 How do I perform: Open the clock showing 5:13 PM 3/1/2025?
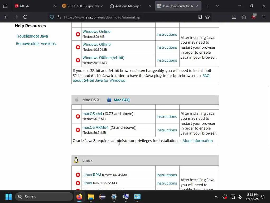pos(252,197)
